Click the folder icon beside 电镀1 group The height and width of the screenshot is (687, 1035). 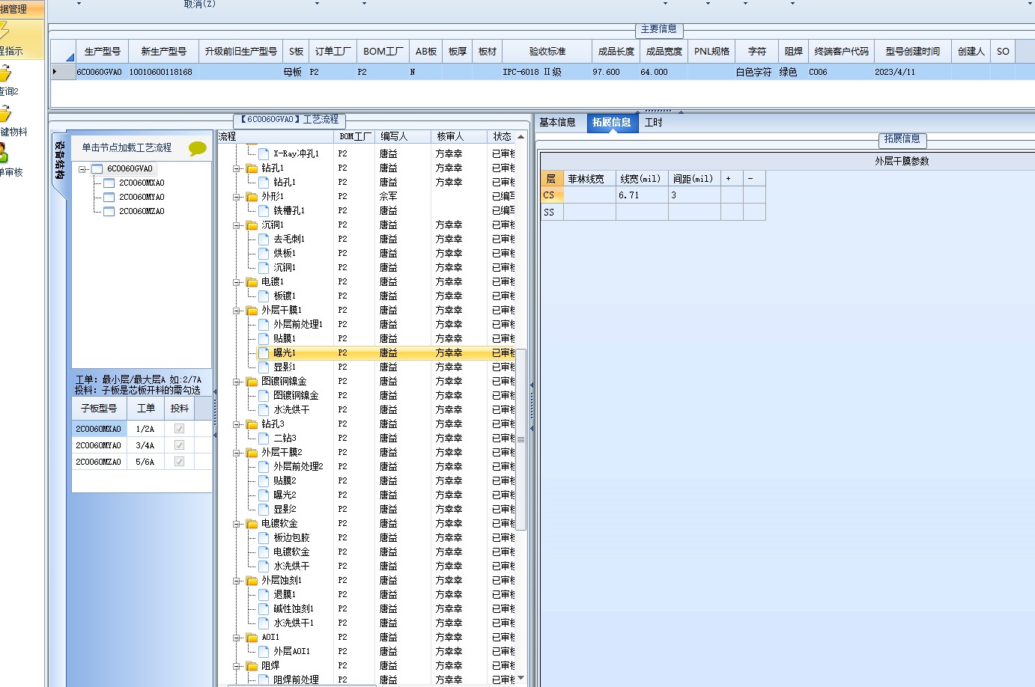252,282
